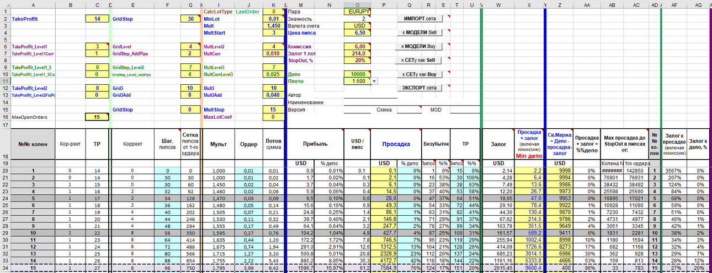Select the MultStart value cell

[x=273, y=32]
